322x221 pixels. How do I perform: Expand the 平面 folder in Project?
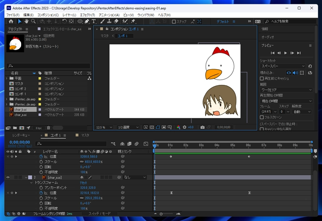pyautogui.click(x=7, y=78)
